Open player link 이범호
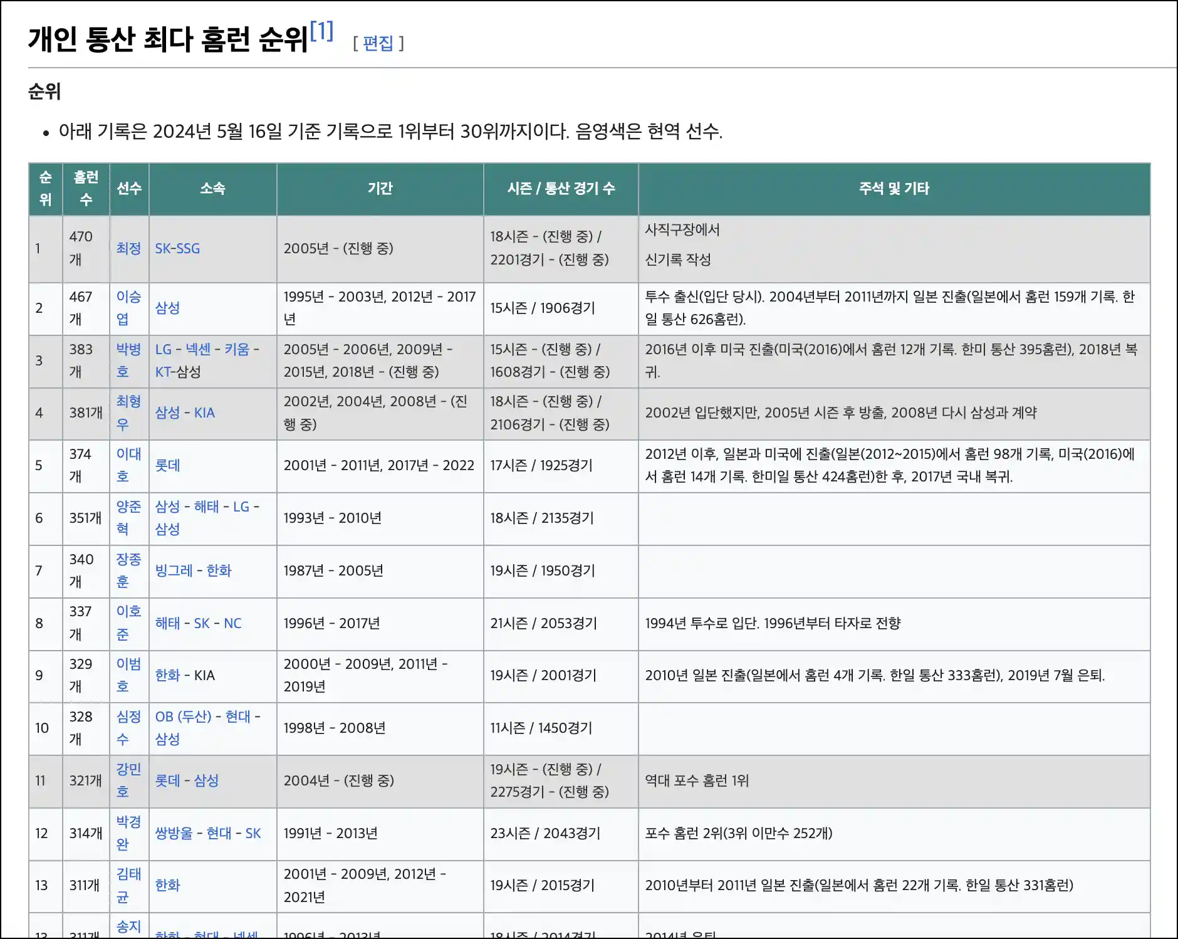 pos(128,675)
